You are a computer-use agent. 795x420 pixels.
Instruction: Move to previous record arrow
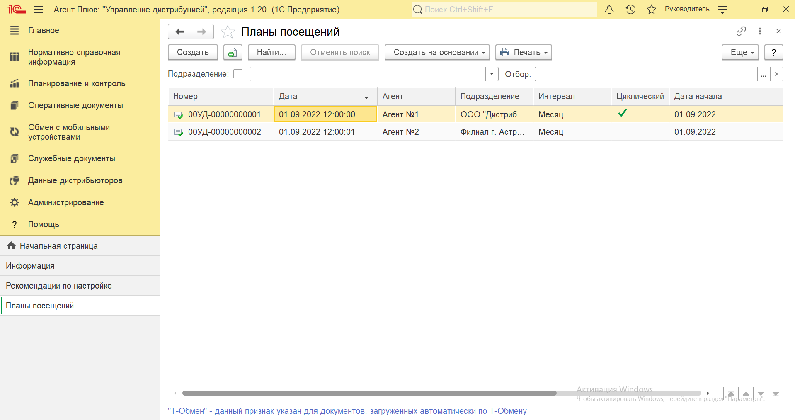coord(746,393)
